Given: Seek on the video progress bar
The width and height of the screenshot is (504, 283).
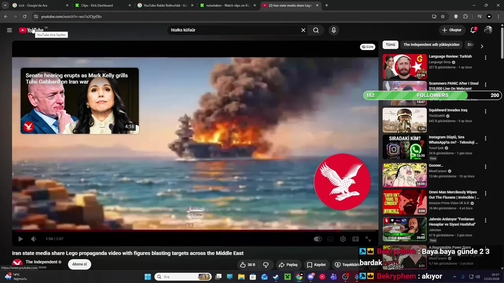Looking at the screenshot, I should pos(195,231).
